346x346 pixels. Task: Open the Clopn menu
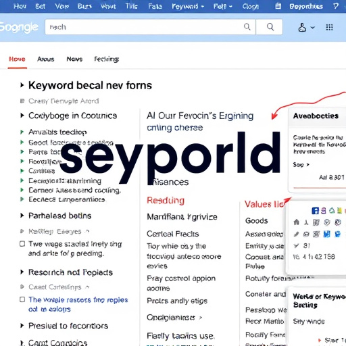coord(251,7)
